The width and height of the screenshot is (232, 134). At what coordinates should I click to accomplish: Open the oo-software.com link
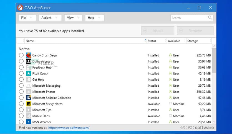69,128
